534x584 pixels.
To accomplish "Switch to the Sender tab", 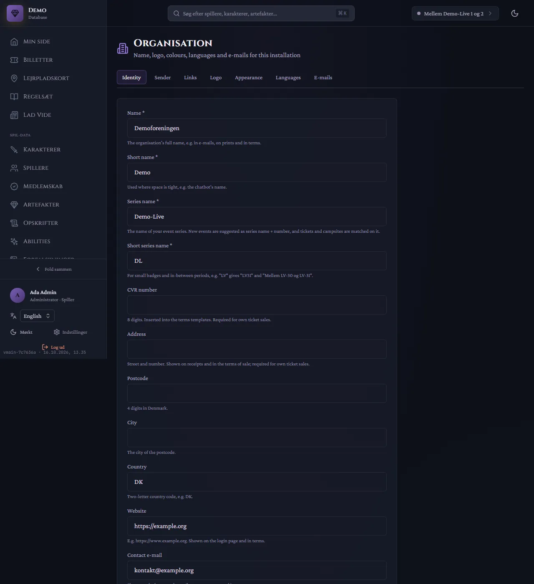I will (x=163, y=78).
